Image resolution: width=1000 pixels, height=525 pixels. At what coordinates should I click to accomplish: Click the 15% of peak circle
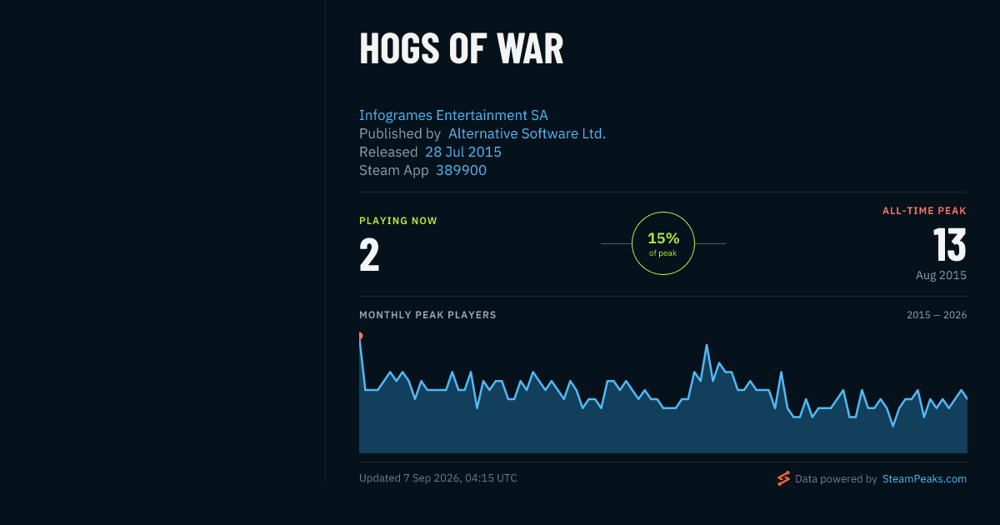click(x=663, y=243)
